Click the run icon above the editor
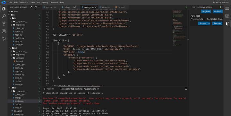Screen dimensions: 231x116 click(186, 7)
